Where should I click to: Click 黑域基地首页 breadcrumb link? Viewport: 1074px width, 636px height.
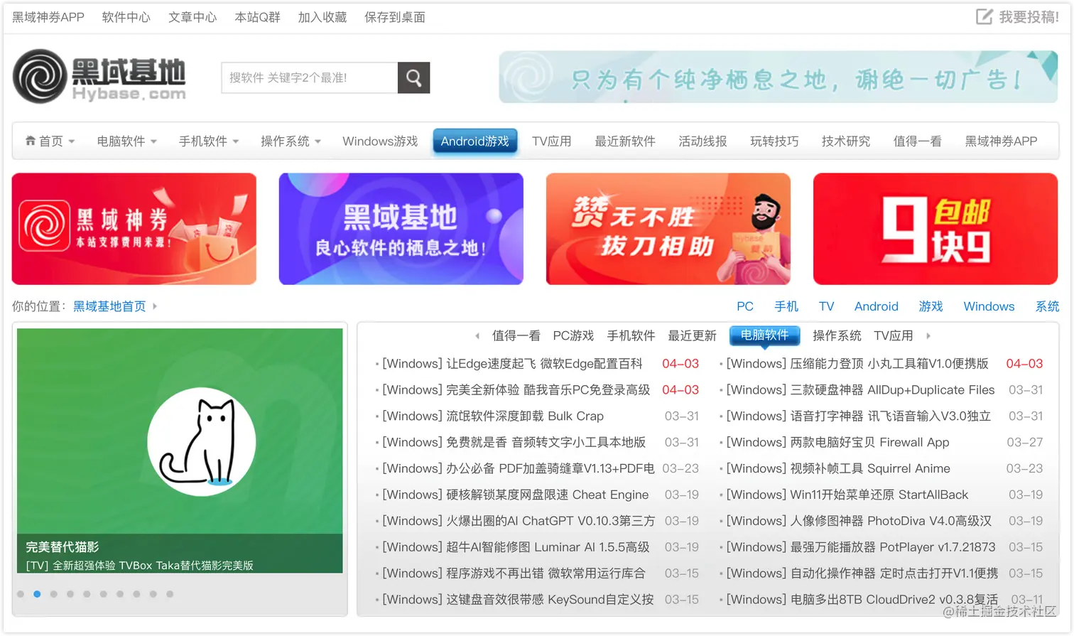pos(109,306)
